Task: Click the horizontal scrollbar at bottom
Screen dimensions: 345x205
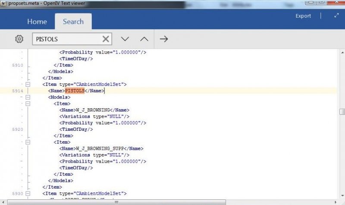Action: pyautogui.click(x=116, y=202)
